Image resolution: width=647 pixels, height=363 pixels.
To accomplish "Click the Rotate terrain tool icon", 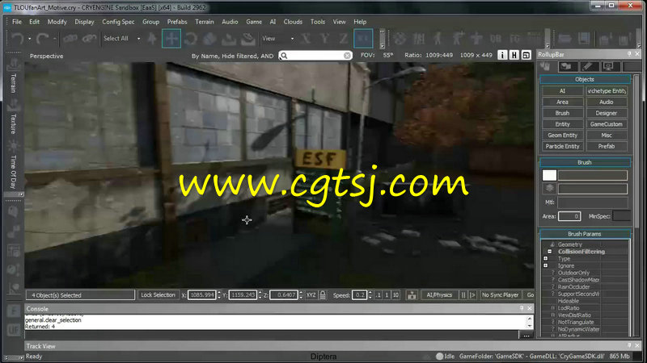I will click(x=248, y=39).
